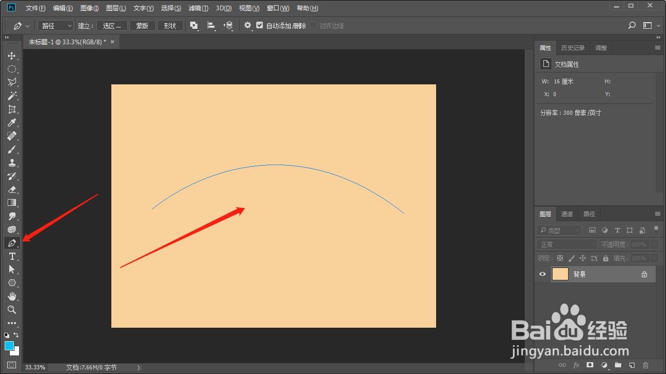Create a new layer group
666x374 pixels.
click(618, 365)
